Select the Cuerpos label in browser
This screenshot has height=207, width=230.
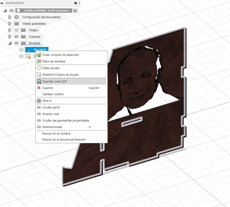pos(35,37)
